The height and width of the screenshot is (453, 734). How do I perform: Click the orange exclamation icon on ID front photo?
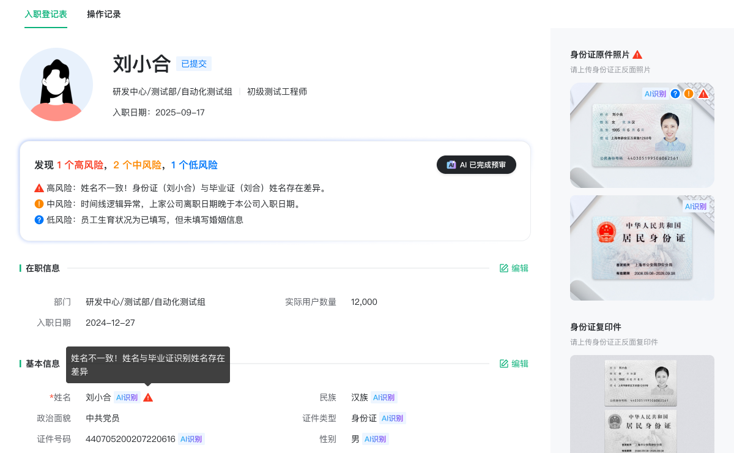pos(689,94)
